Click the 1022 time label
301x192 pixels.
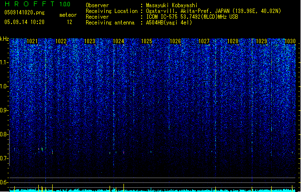coord(61,41)
